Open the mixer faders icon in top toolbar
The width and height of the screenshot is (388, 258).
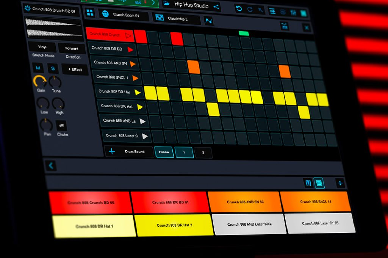click(293, 12)
